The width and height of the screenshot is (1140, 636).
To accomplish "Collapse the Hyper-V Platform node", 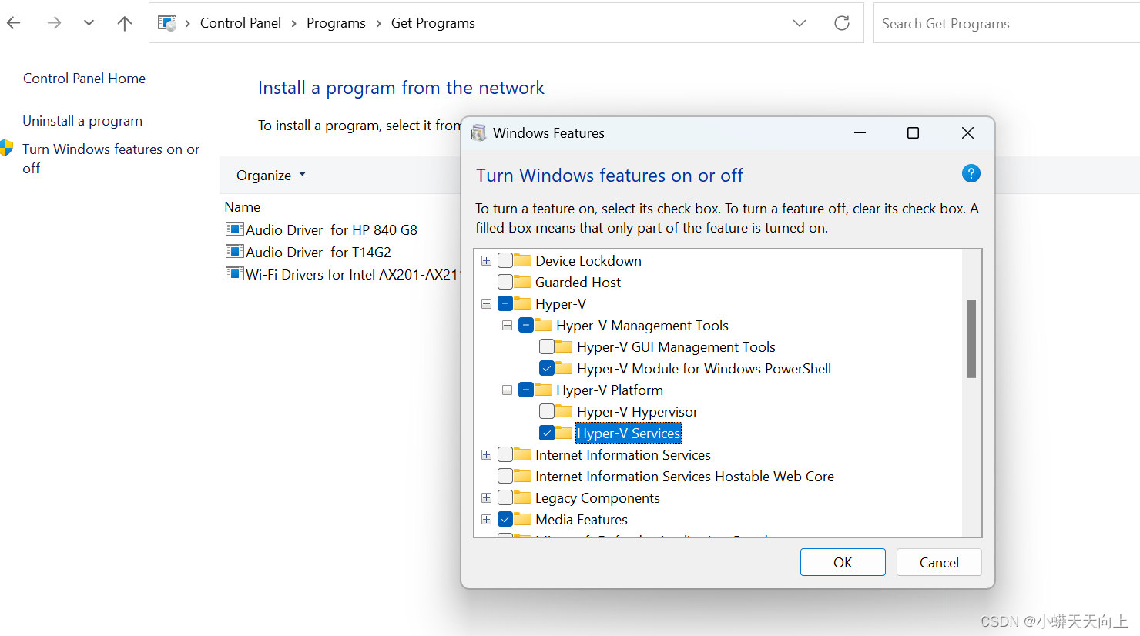I will click(507, 390).
